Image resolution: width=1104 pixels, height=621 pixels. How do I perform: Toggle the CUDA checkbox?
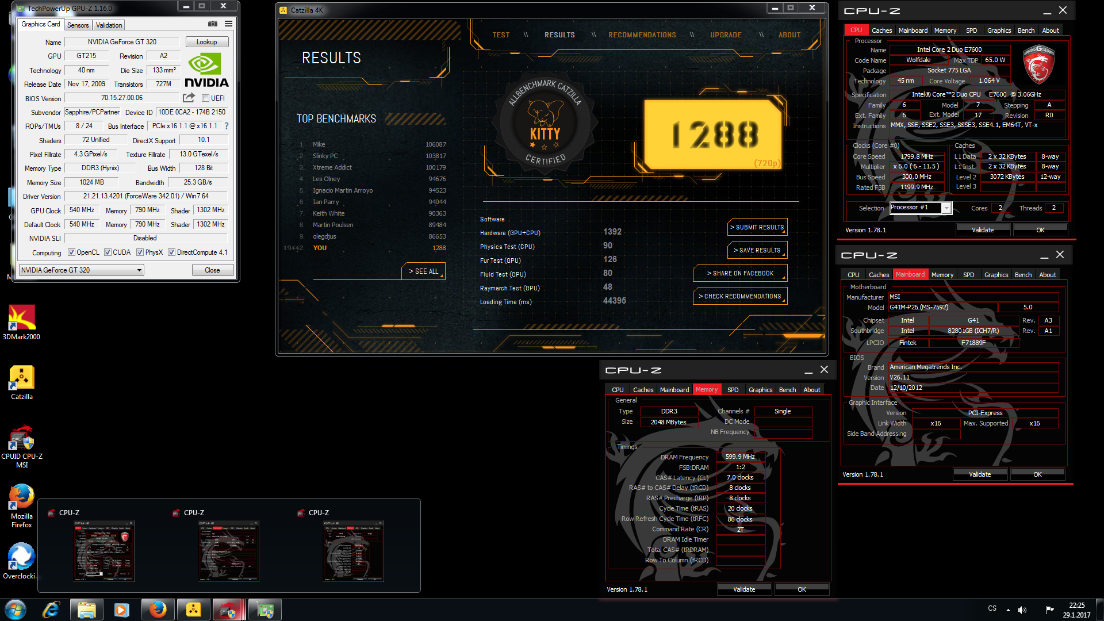click(108, 252)
